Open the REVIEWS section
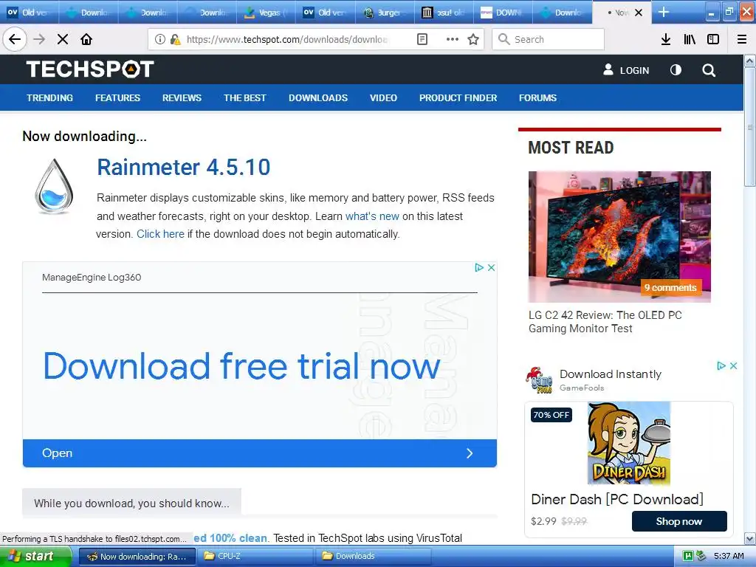Viewport: 756px width, 567px height. [182, 98]
